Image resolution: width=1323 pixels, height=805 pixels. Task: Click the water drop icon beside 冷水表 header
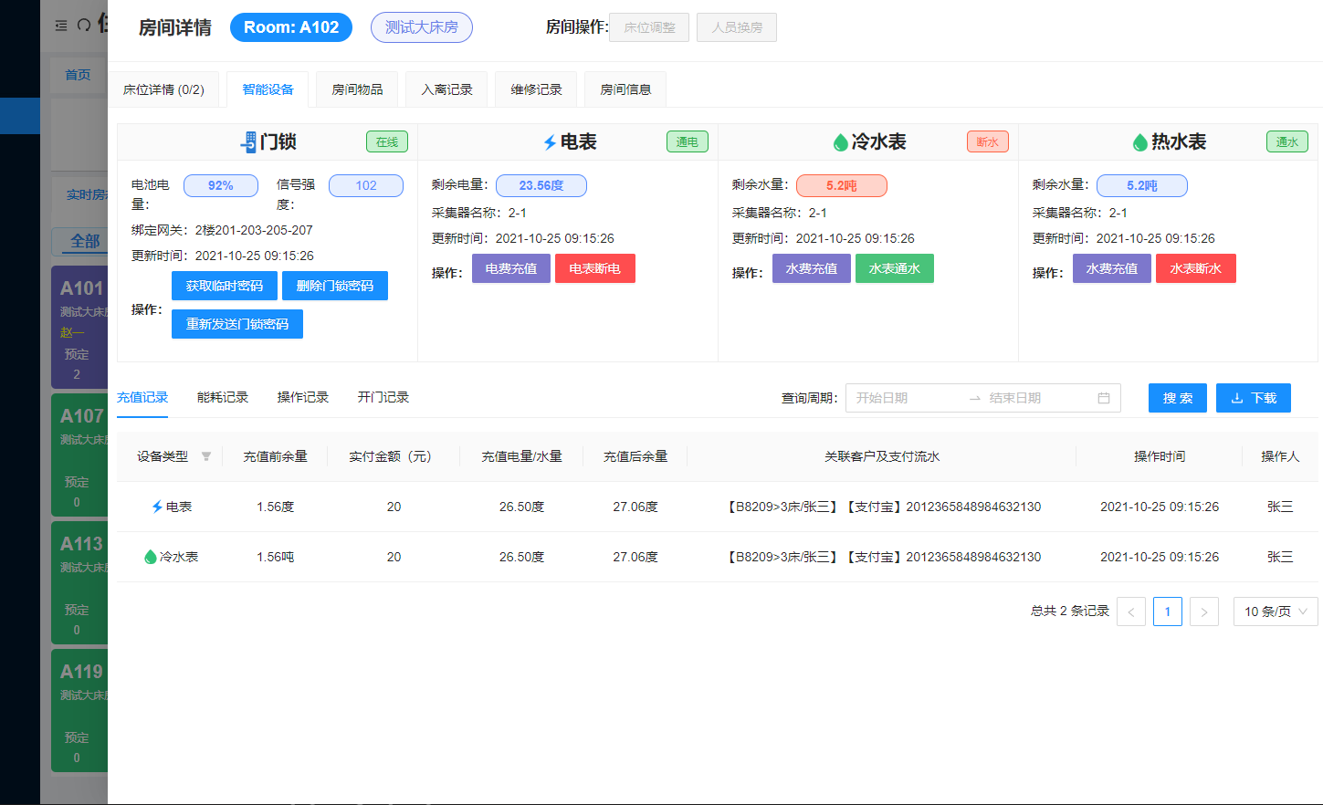point(840,142)
